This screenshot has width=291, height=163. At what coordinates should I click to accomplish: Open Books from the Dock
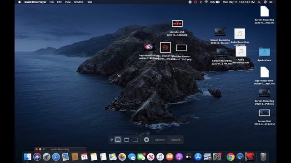[x=170, y=157]
